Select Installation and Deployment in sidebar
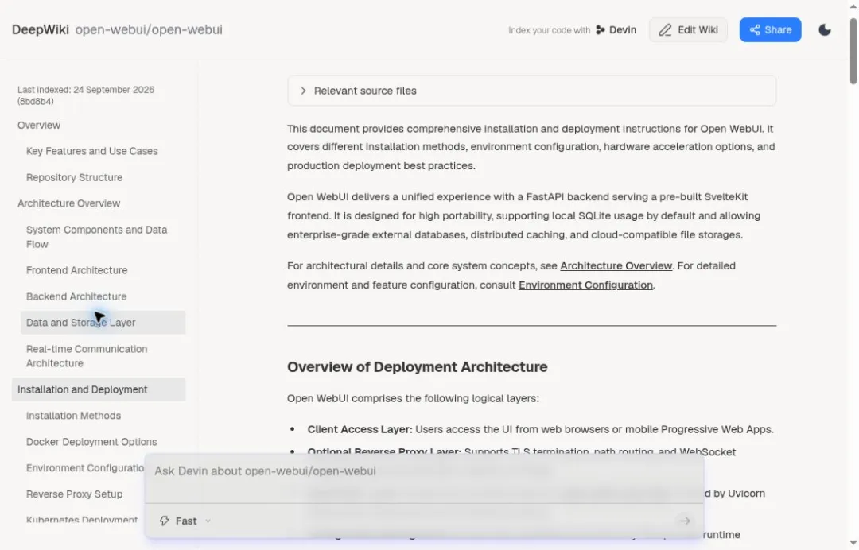Screen dimensions: 859x550 [x=99, y=389]
